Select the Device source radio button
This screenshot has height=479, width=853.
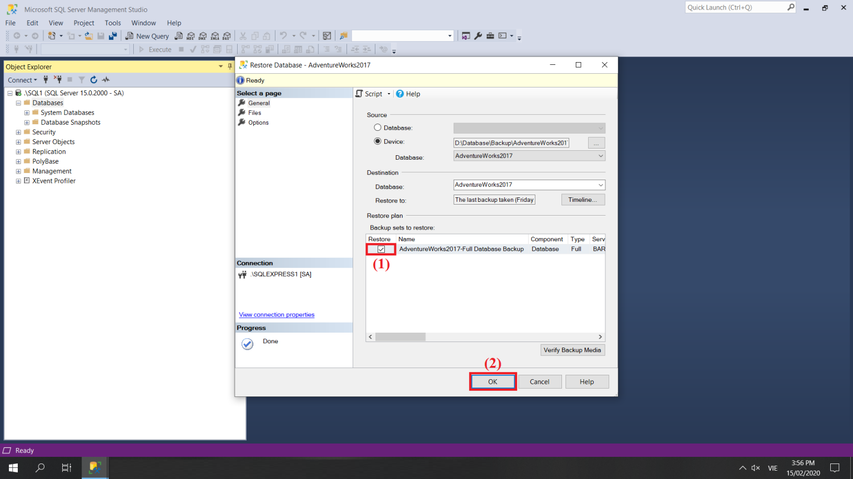coord(378,140)
